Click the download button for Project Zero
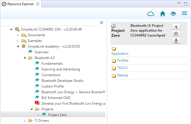 coord(176,41)
